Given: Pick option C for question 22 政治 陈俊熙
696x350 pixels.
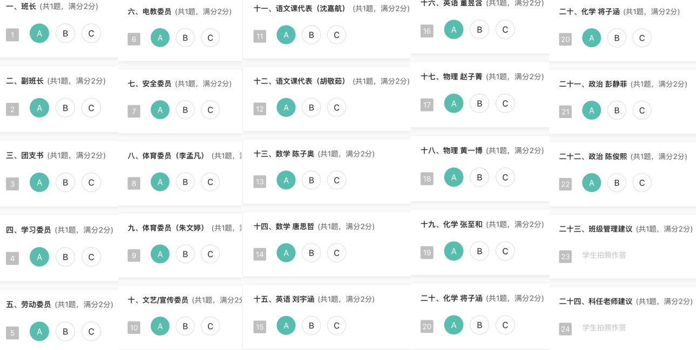Looking at the screenshot, I should pos(642,183).
